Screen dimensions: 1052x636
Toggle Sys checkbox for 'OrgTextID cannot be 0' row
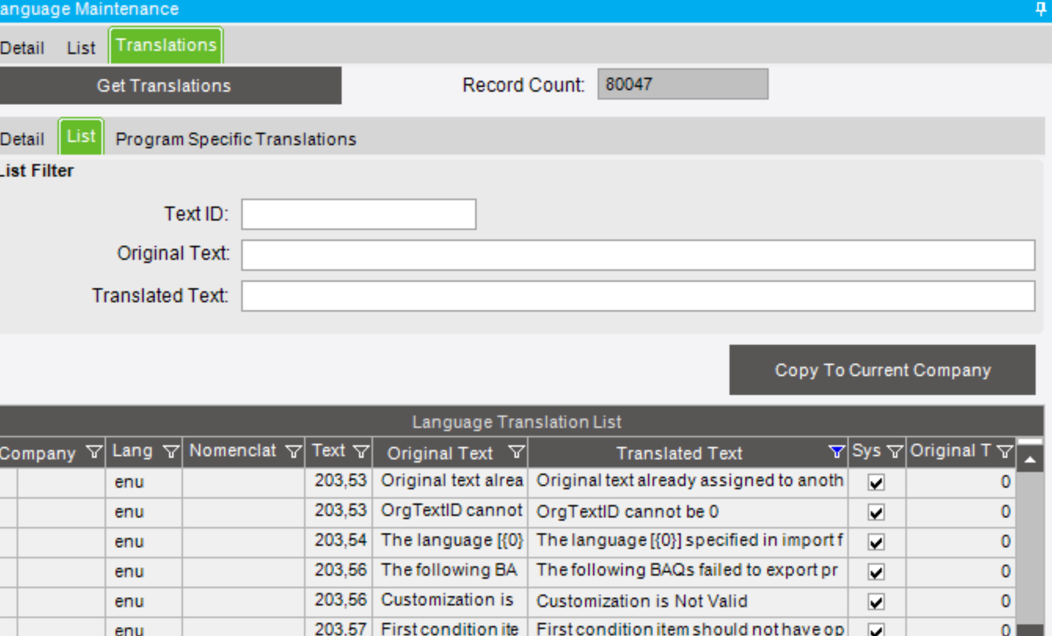click(876, 512)
